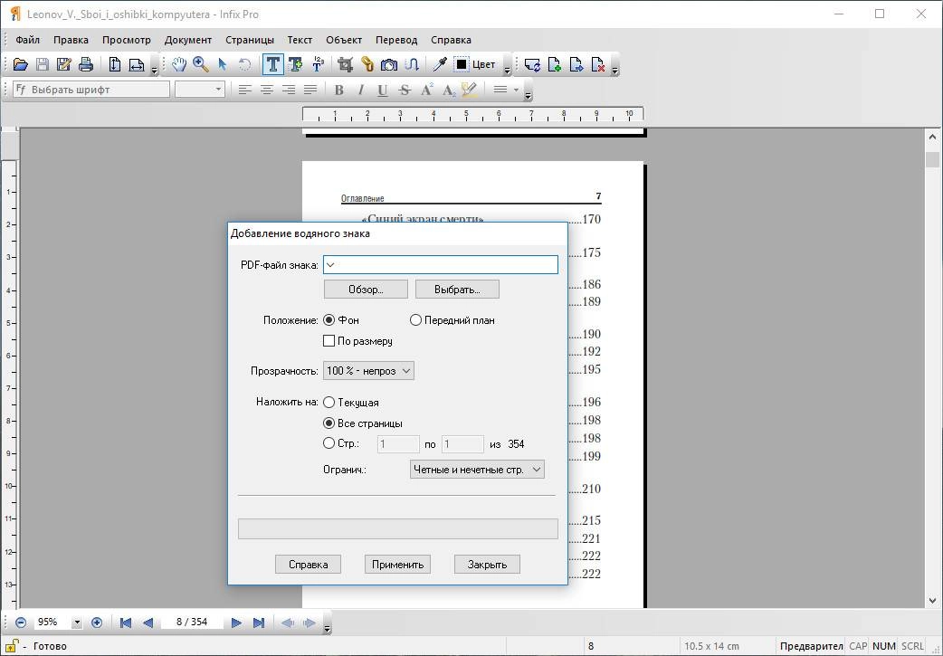Open the Страницы menu
The width and height of the screenshot is (943, 656).
coord(250,40)
